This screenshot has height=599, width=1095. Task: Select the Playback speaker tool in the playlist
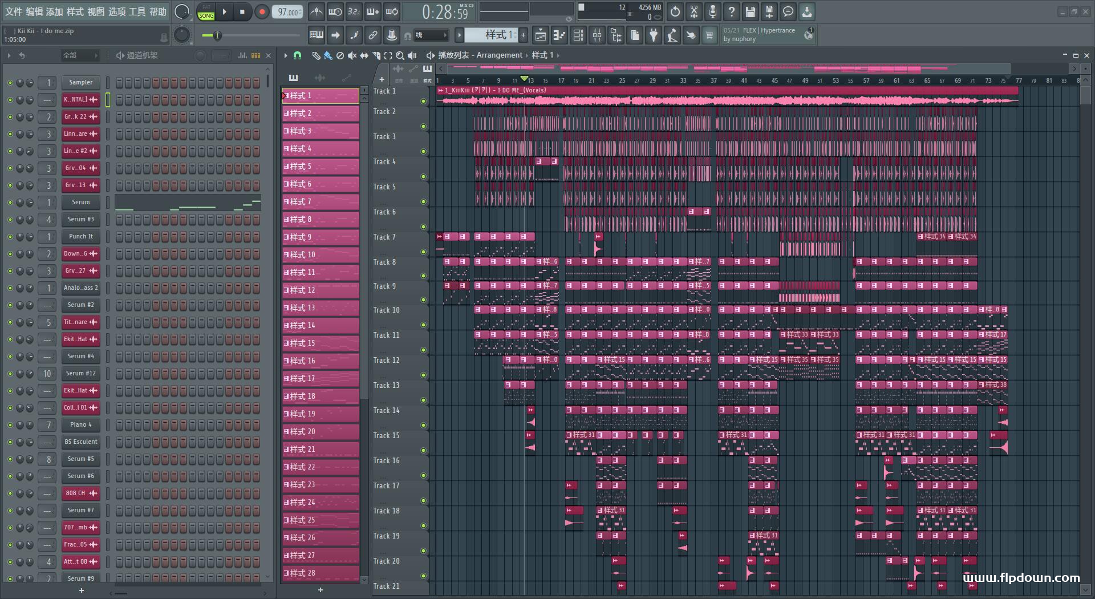pos(412,55)
